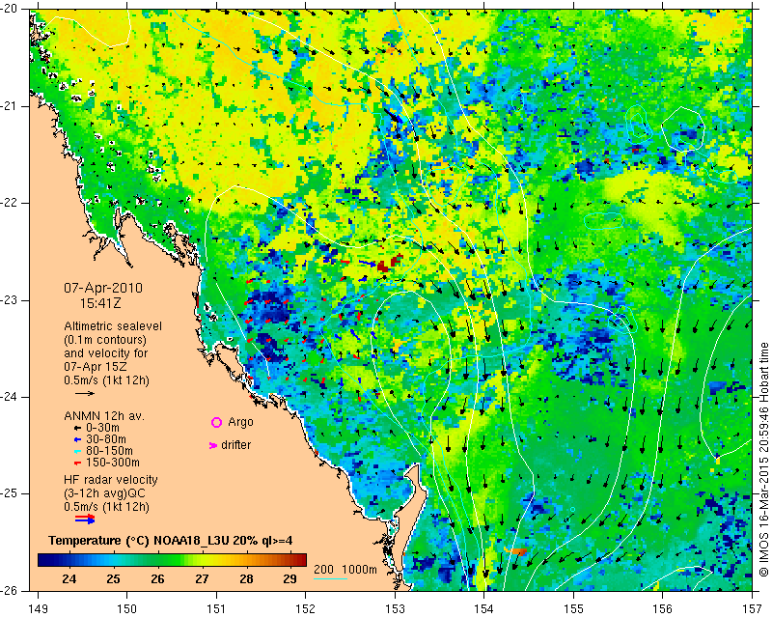Click the colorbar tick label 27
772x618 pixels.
[202, 578]
